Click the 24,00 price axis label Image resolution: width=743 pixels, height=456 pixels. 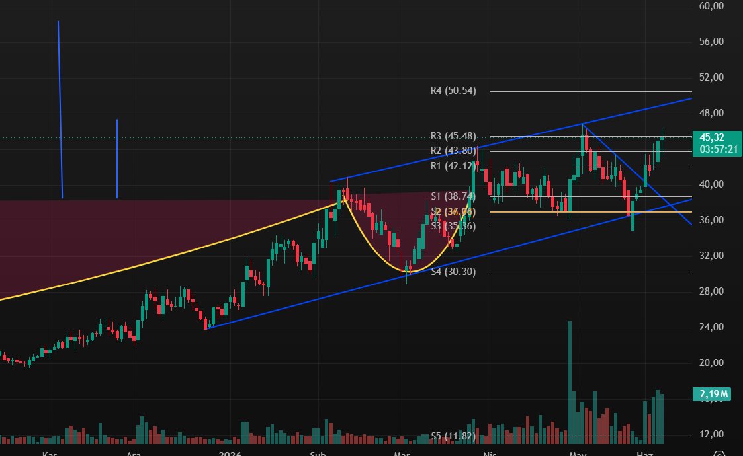711,326
